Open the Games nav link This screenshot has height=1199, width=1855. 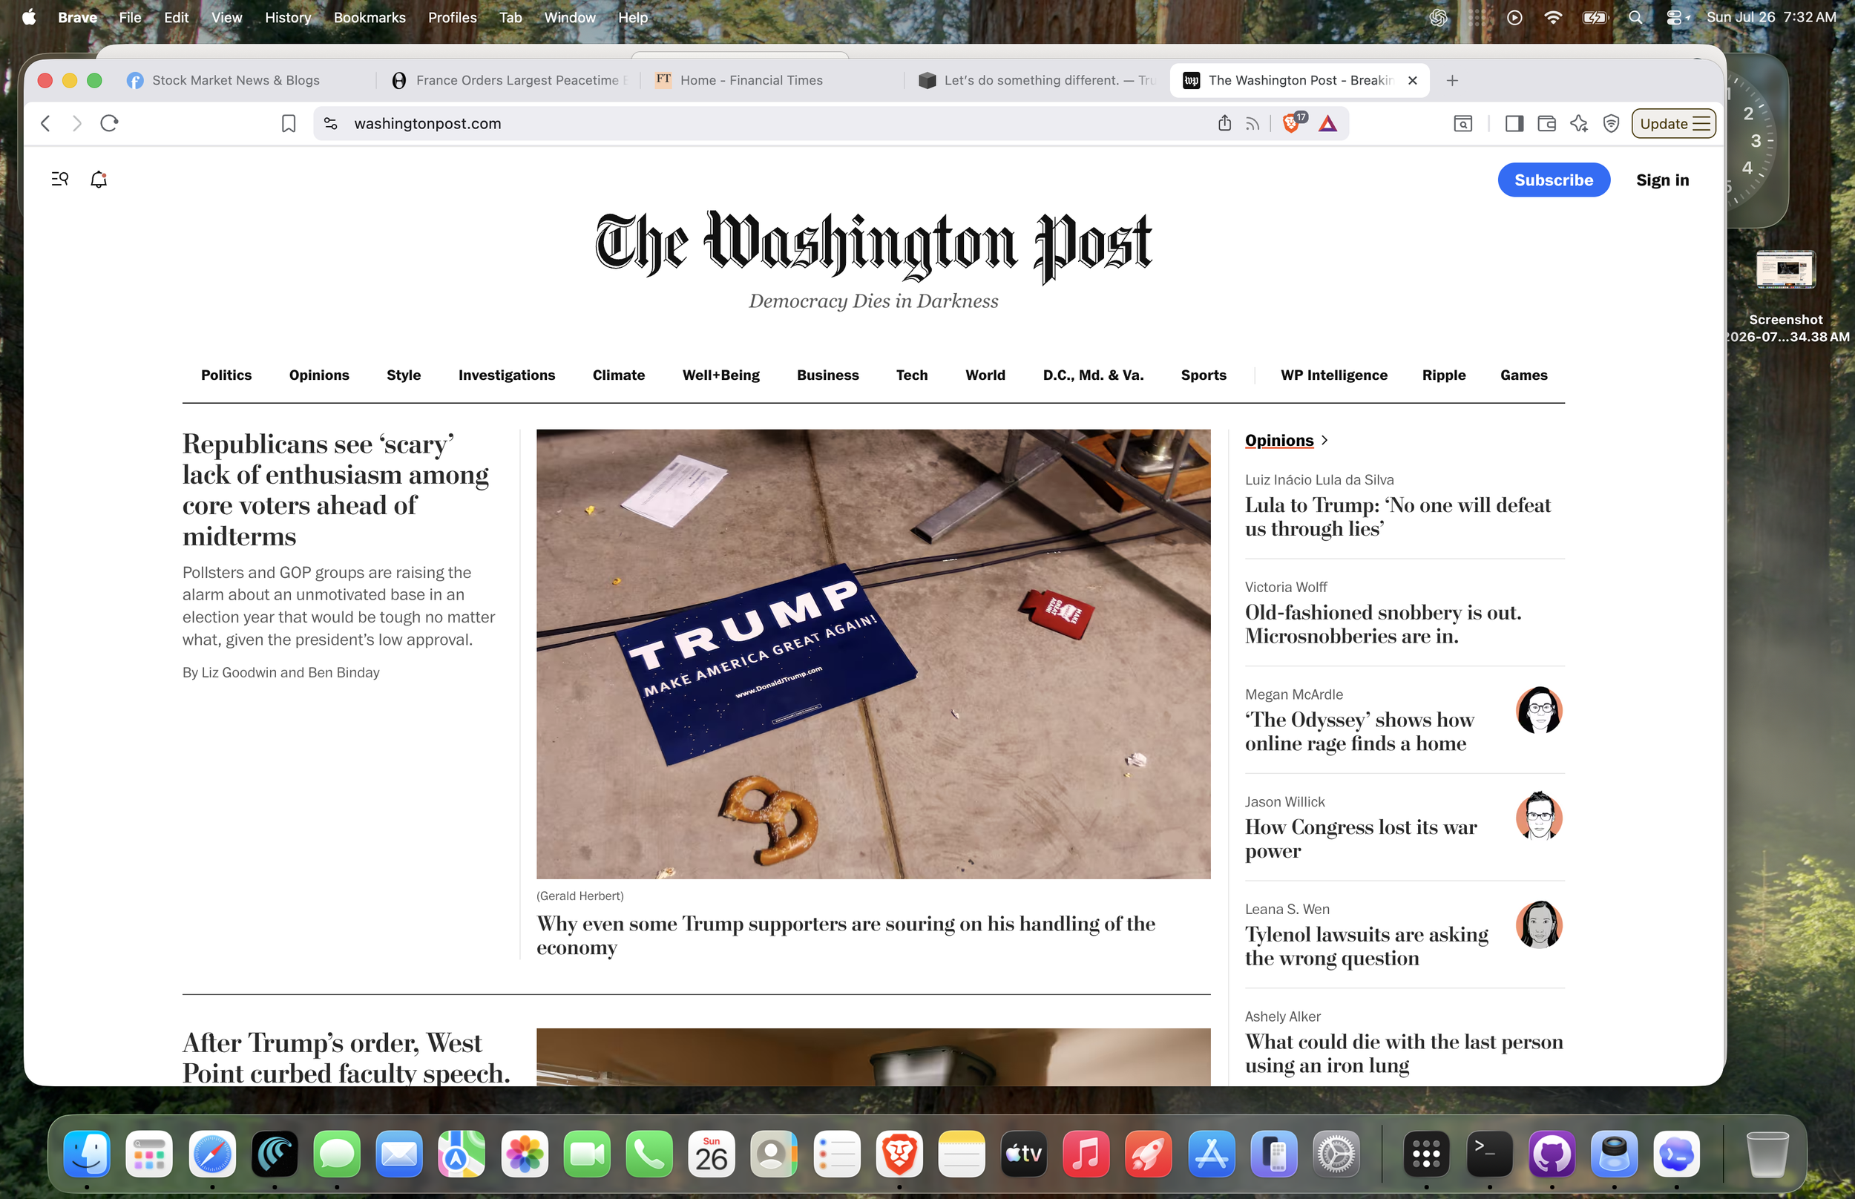click(x=1523, y=375)
